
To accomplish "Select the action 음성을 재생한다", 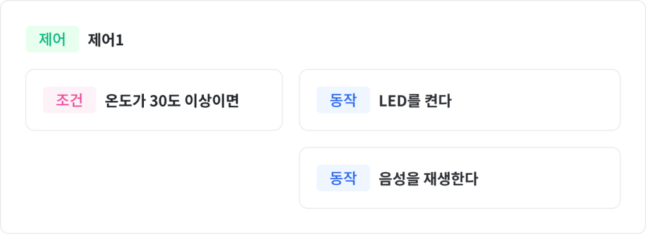I will (428, 178).
